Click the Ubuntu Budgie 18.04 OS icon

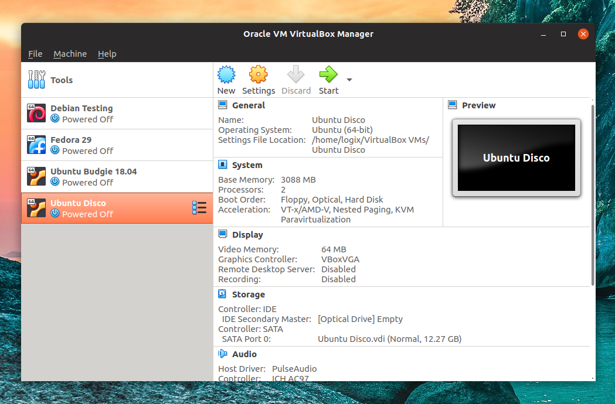coord(36,176)
